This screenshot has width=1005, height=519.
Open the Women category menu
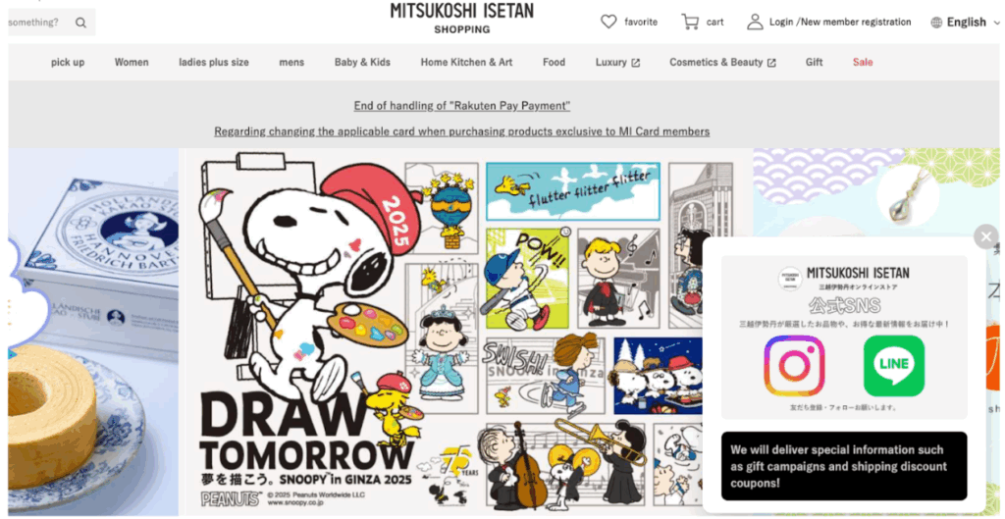[x=132, y=62]
